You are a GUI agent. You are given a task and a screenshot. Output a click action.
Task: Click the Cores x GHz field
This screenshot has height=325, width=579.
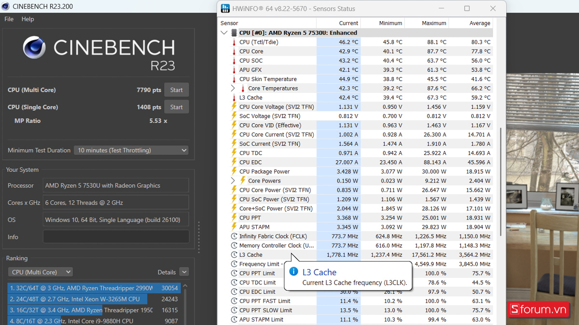click(x=116, y=203)
